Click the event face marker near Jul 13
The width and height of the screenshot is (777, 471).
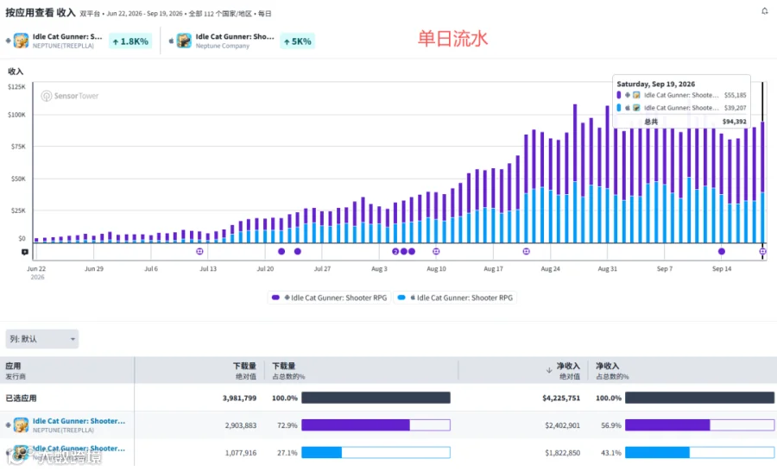[199, 252]
